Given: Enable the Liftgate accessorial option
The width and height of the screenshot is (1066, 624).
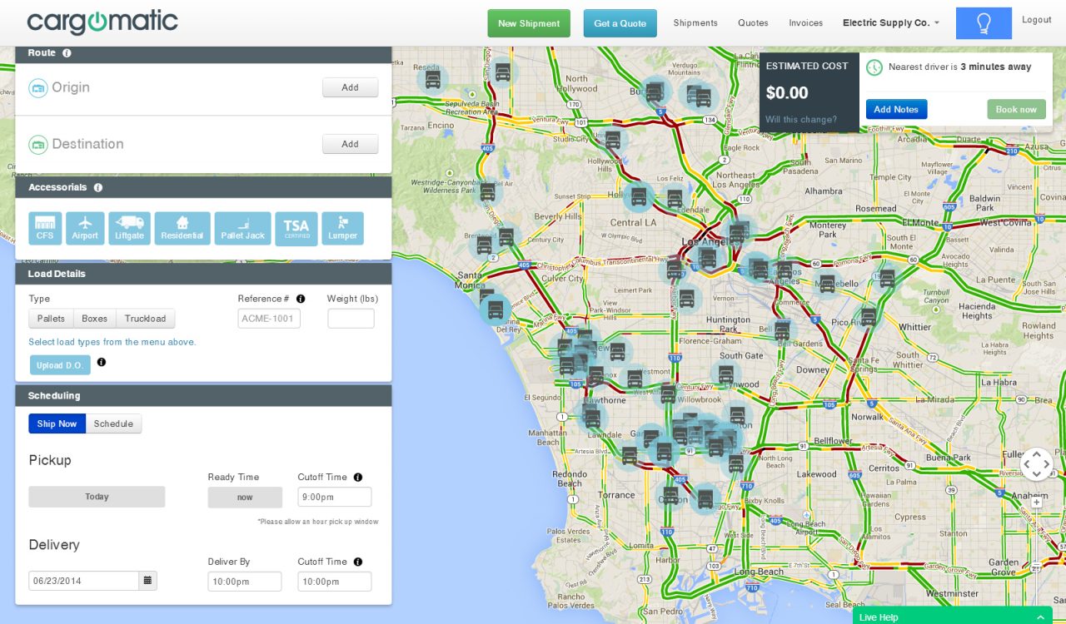Looking at the screenshot, I should 129,228.
